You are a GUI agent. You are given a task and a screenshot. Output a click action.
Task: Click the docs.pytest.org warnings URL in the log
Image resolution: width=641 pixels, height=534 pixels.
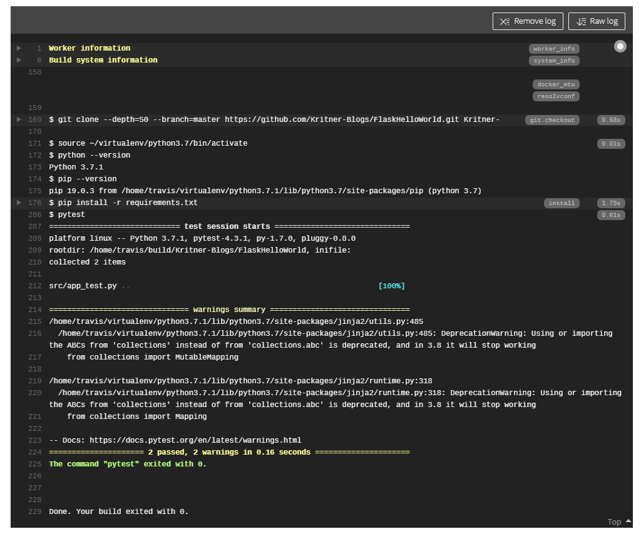195,440
